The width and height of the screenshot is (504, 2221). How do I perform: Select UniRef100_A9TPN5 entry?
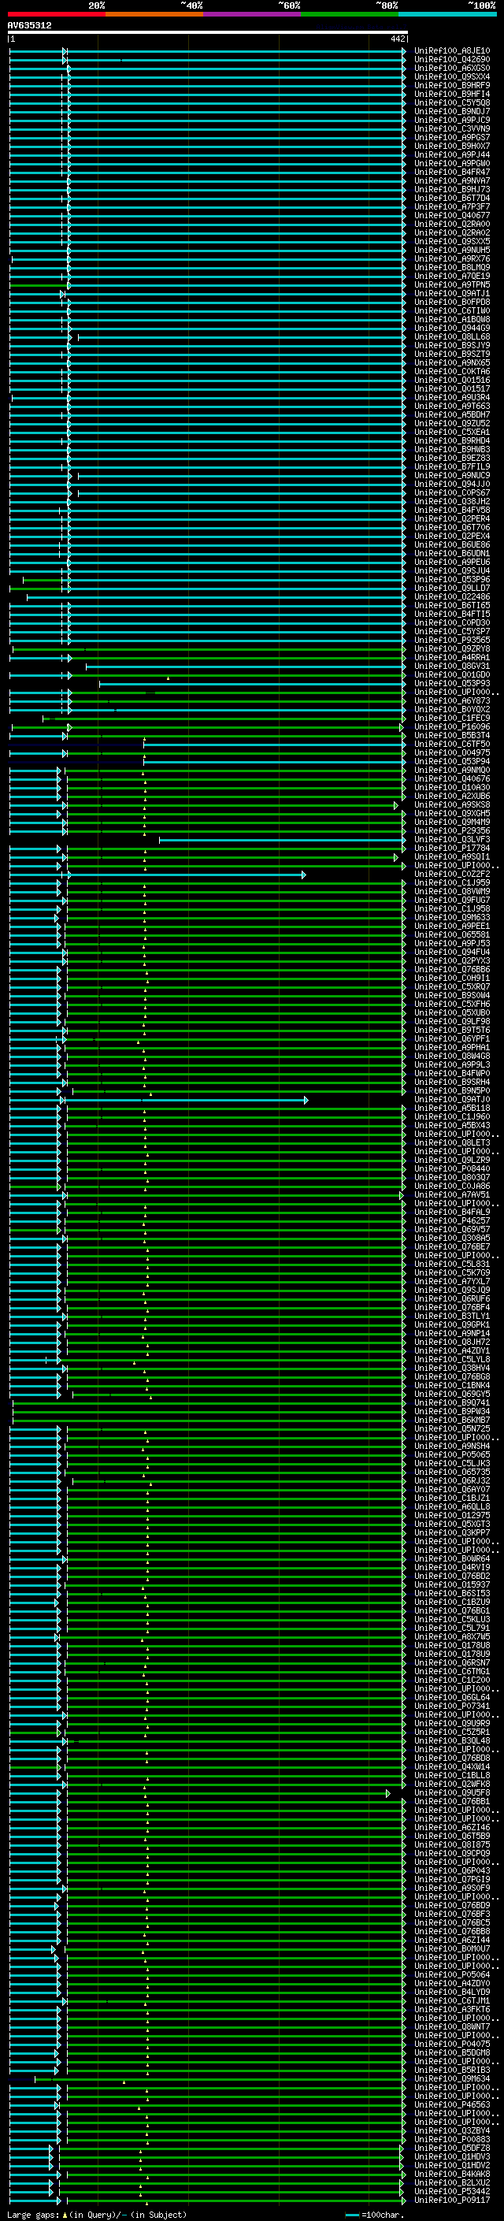(452, 284)
